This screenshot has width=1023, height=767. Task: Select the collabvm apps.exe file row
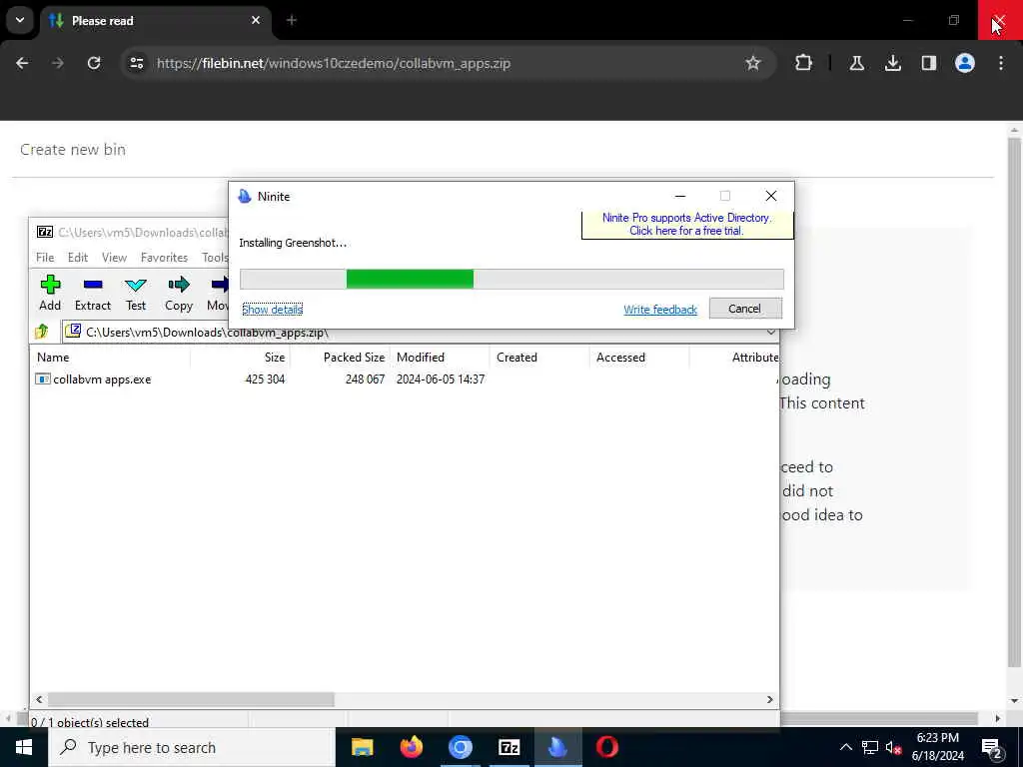point(405,379)
